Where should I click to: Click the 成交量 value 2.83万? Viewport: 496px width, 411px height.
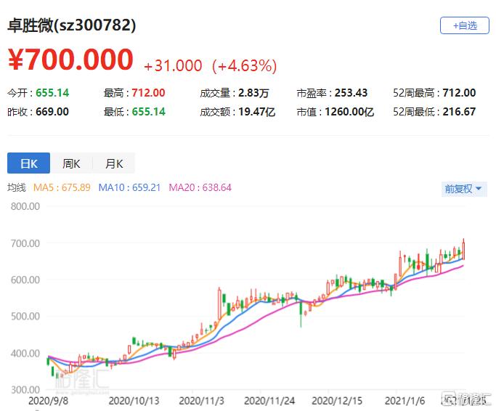[x=253, y=93]
